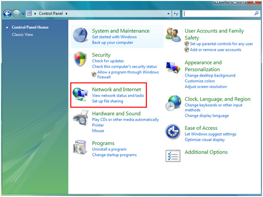Click Add or remove user accounts
Viewport: 263px width, 197px height.
[216, 50]
